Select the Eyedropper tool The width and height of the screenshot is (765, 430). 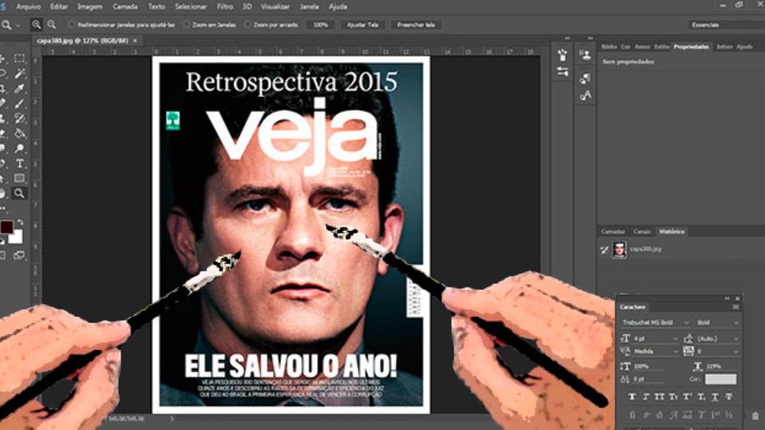[19, 88]
